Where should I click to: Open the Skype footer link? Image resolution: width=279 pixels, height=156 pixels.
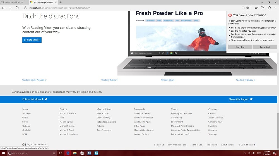click(x=25, y=122)
